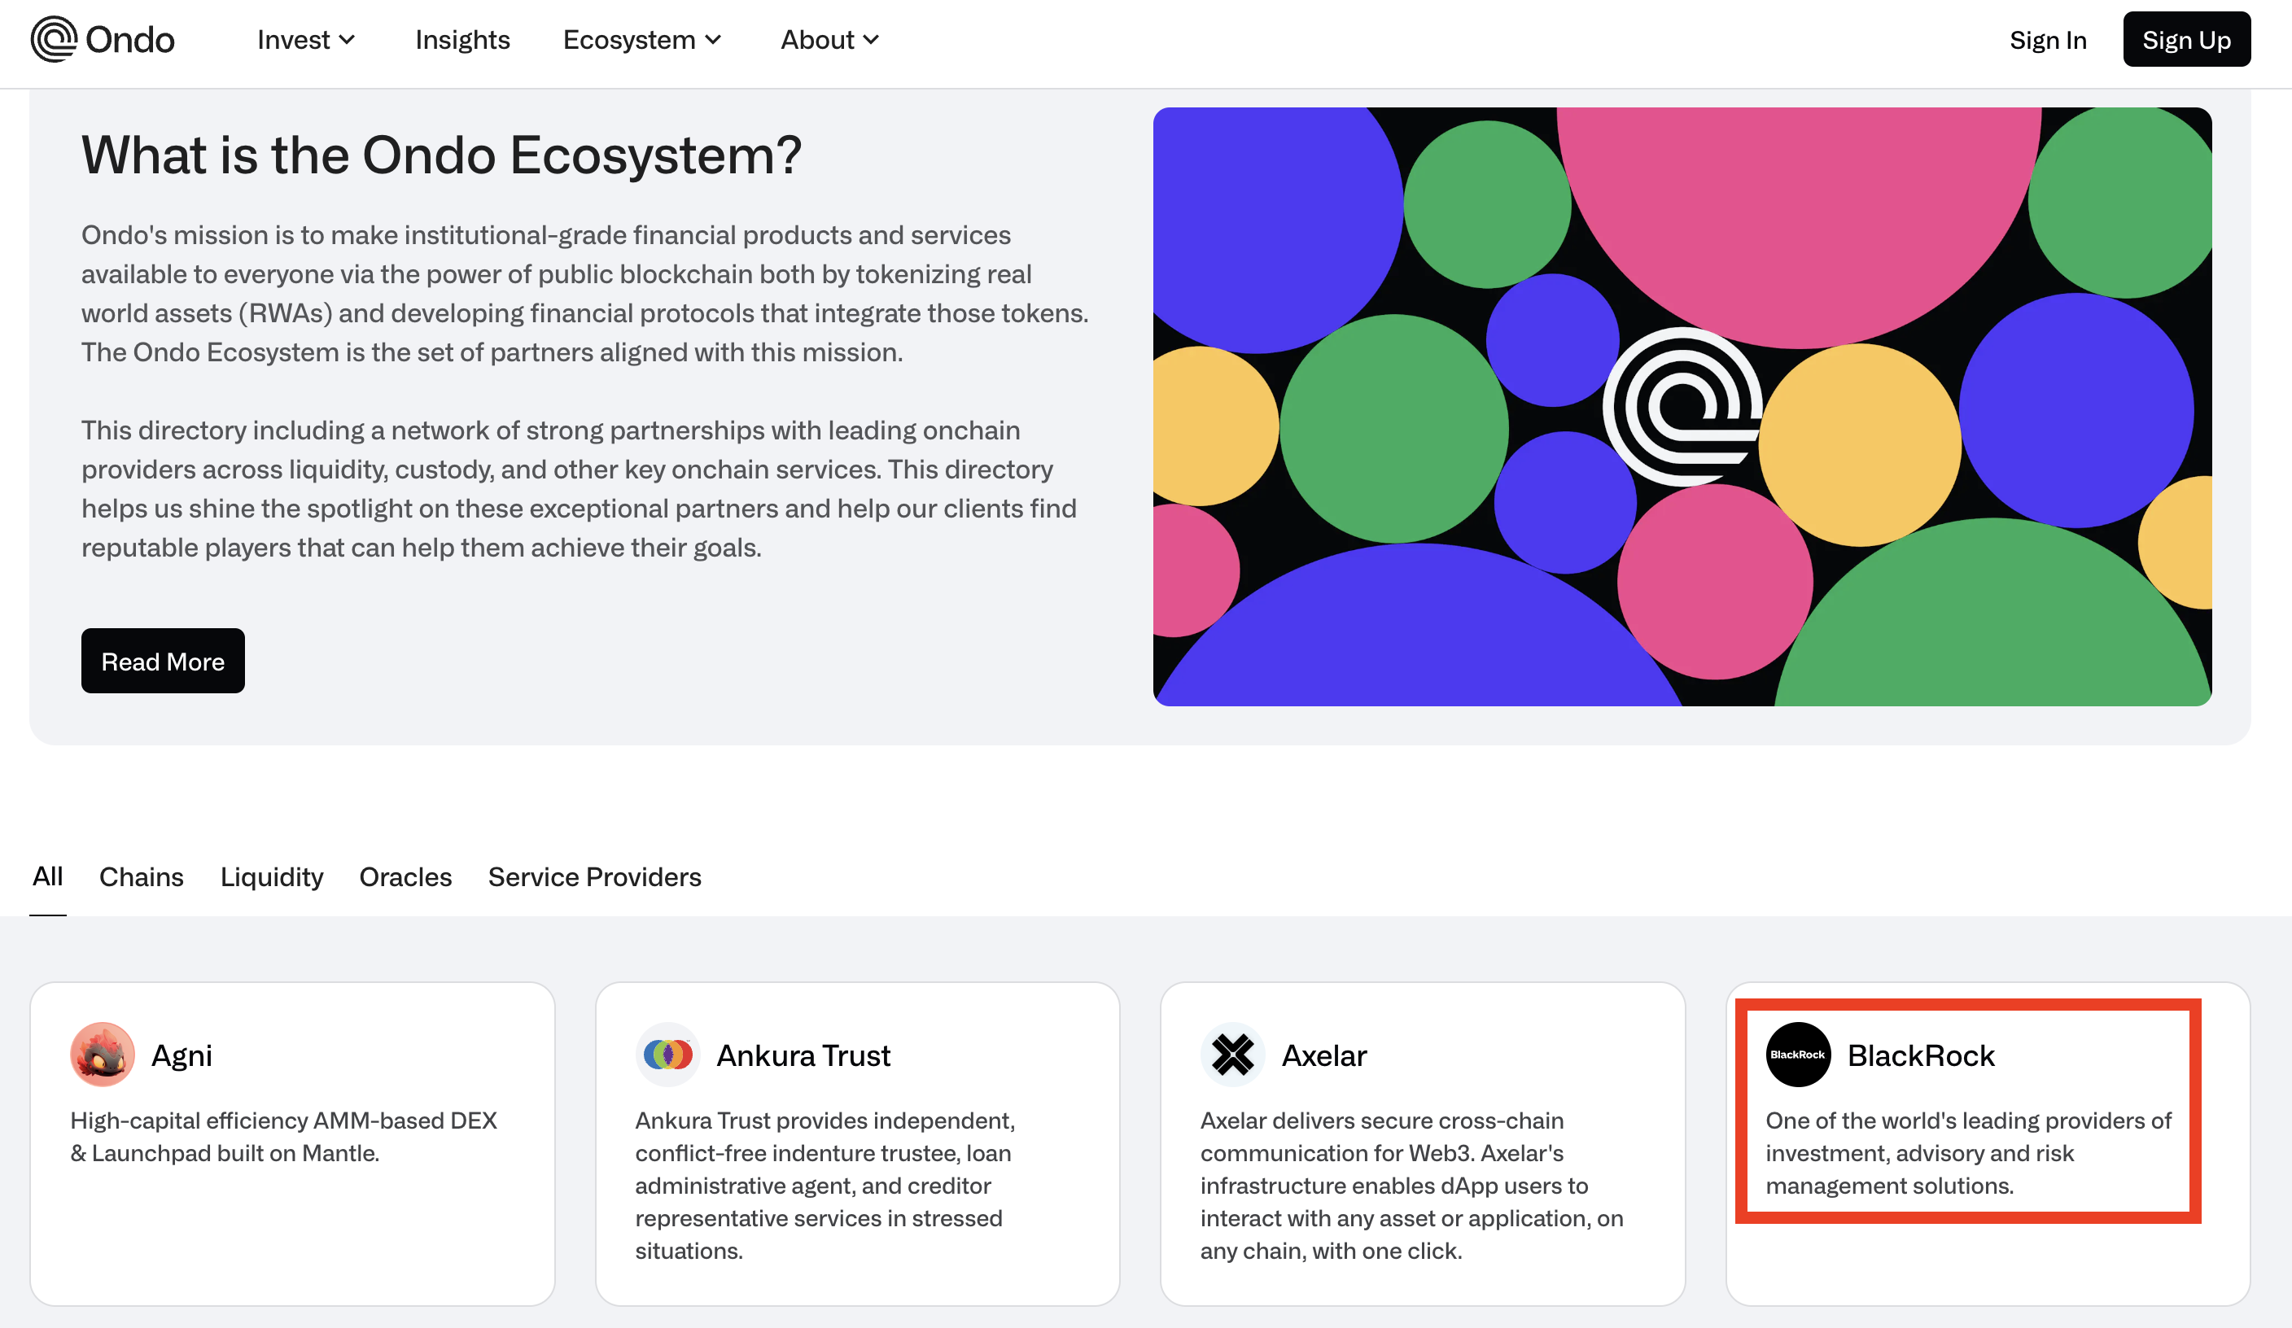Click the white Ondo swirl in banner image
Viewport: 2292px width, 1328px height.
tap(1682, 407)
